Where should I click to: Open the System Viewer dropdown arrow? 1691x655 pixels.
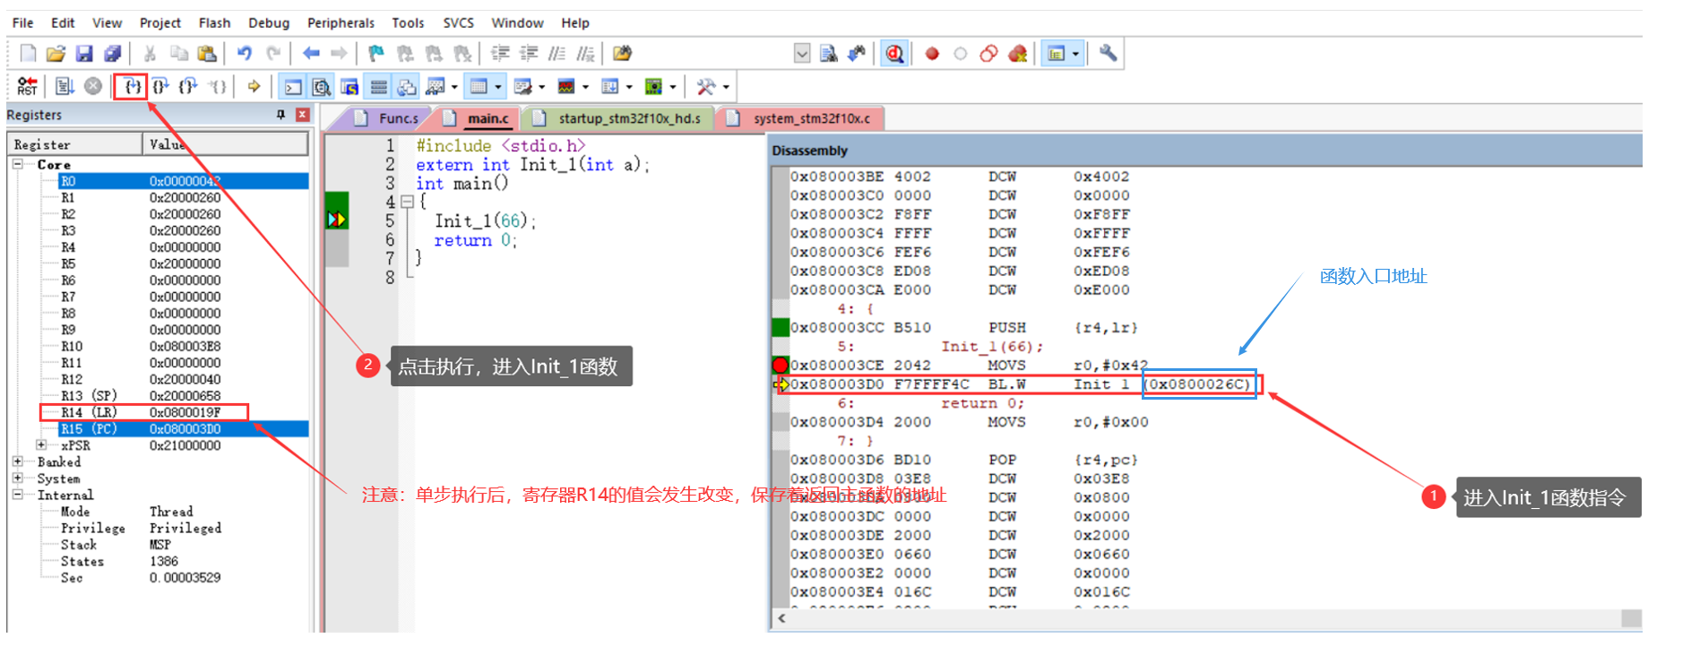pos(672,87)
